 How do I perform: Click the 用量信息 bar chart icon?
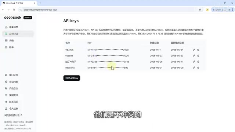[6, 27]
